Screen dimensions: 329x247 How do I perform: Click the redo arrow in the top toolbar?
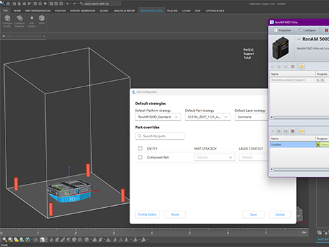pos(75,3)
